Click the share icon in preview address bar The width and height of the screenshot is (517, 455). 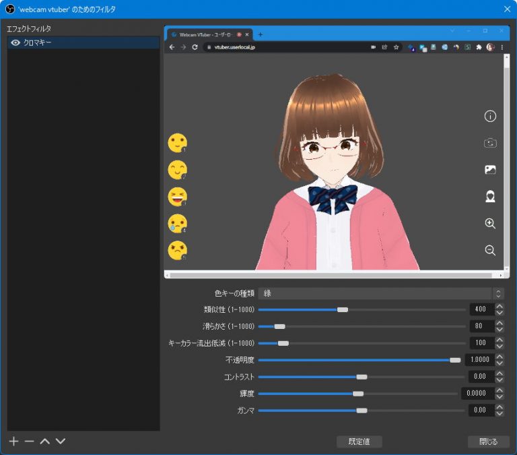(x=384, y=47)
